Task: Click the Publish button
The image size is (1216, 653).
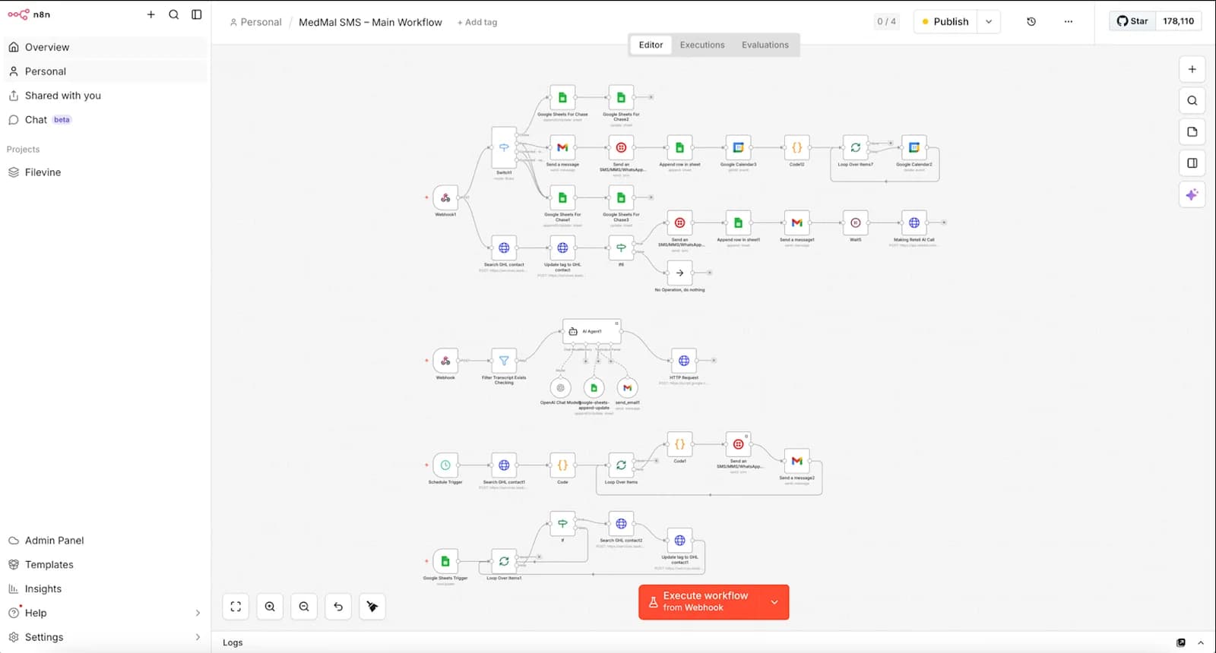Action: [945, 21]
